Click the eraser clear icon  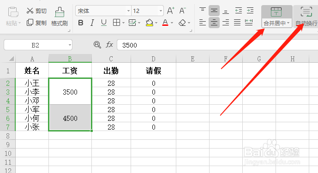pyautogui.click(x=182, y=23)
